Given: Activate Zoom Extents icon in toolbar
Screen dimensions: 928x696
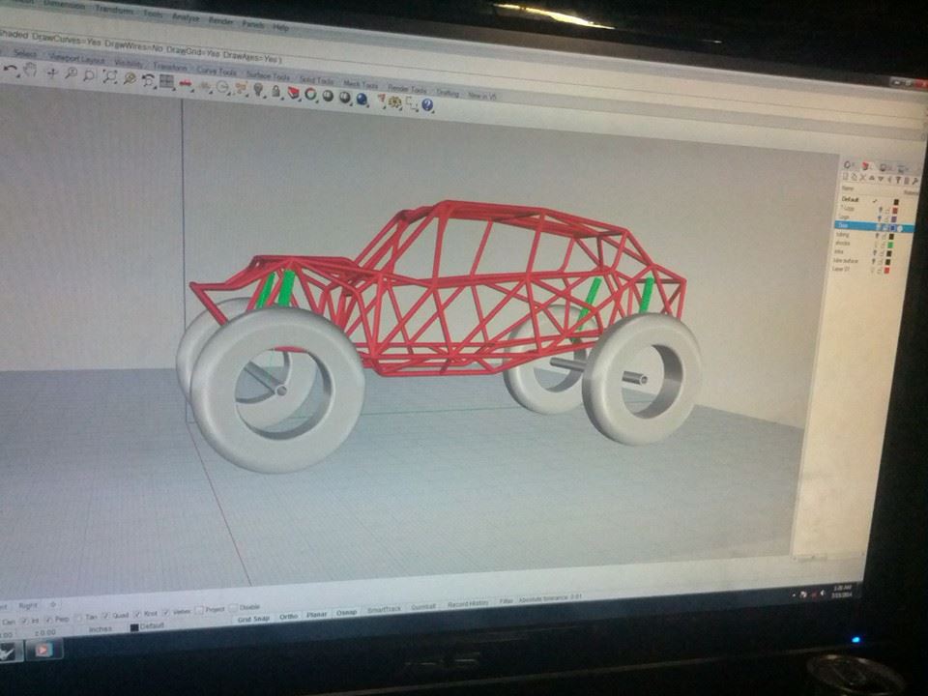Looking at the screenshot, I should 109,76.
